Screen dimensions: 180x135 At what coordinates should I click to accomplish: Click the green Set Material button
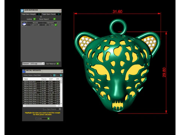point(58,64)
